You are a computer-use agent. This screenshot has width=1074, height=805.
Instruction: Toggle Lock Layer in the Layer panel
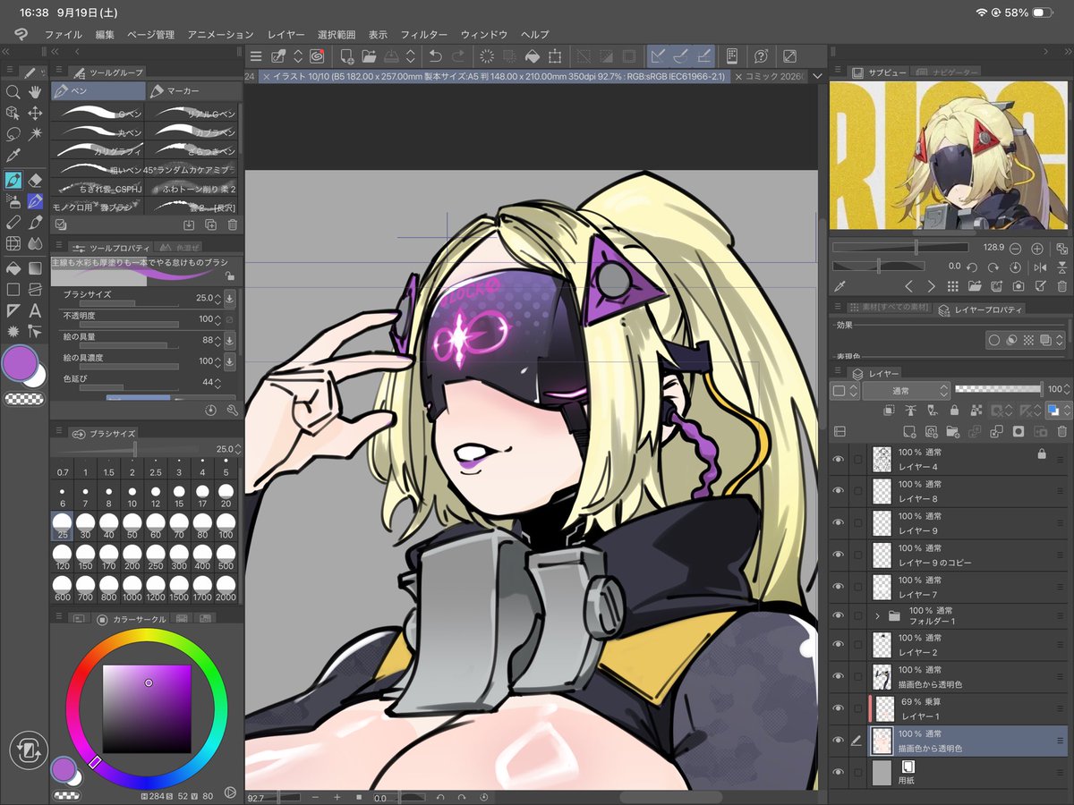(955, 411)
